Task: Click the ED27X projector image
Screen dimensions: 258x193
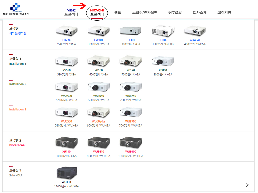Action: pos(67,31)
